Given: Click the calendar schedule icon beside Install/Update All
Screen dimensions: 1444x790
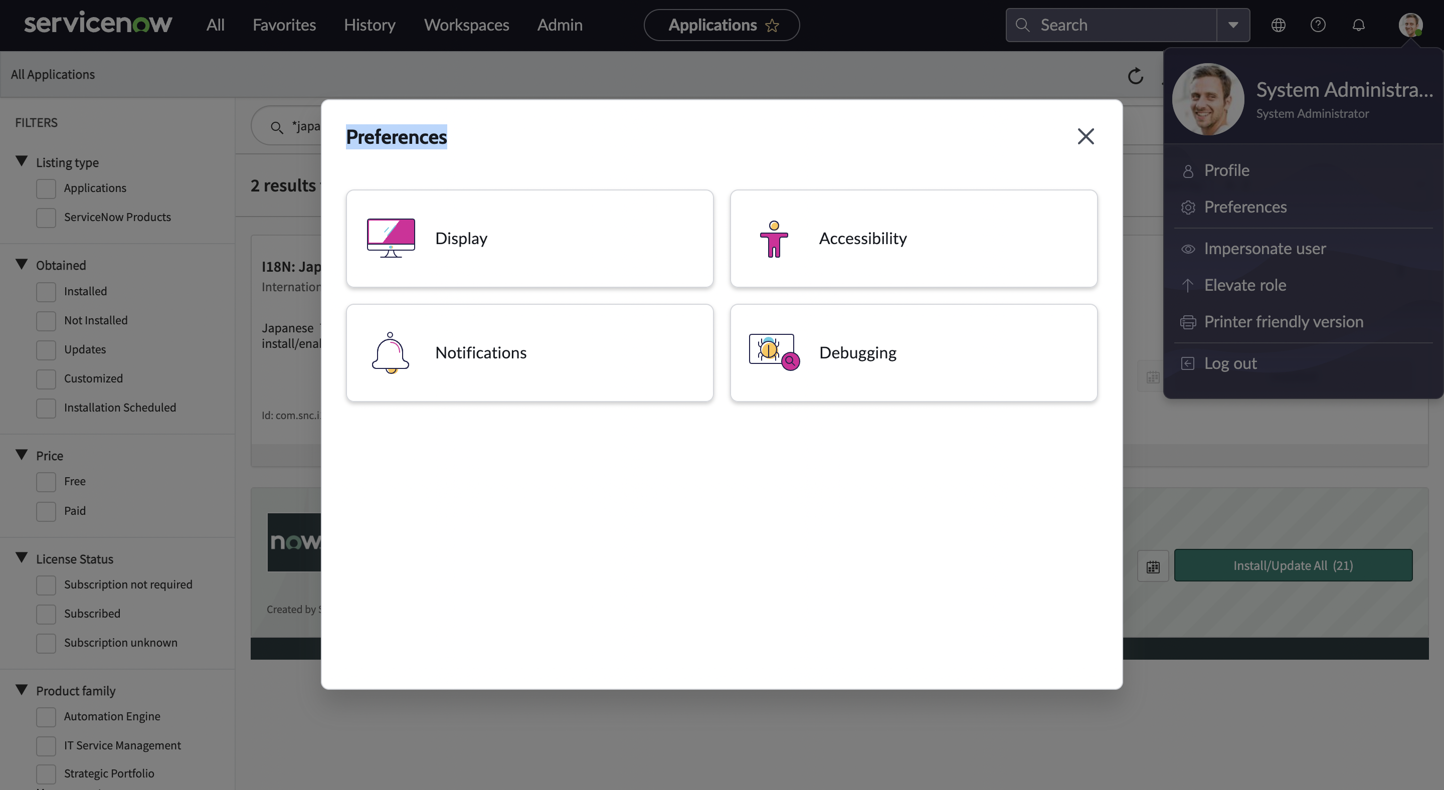Looking at the screenshot, I should 1153,566.
